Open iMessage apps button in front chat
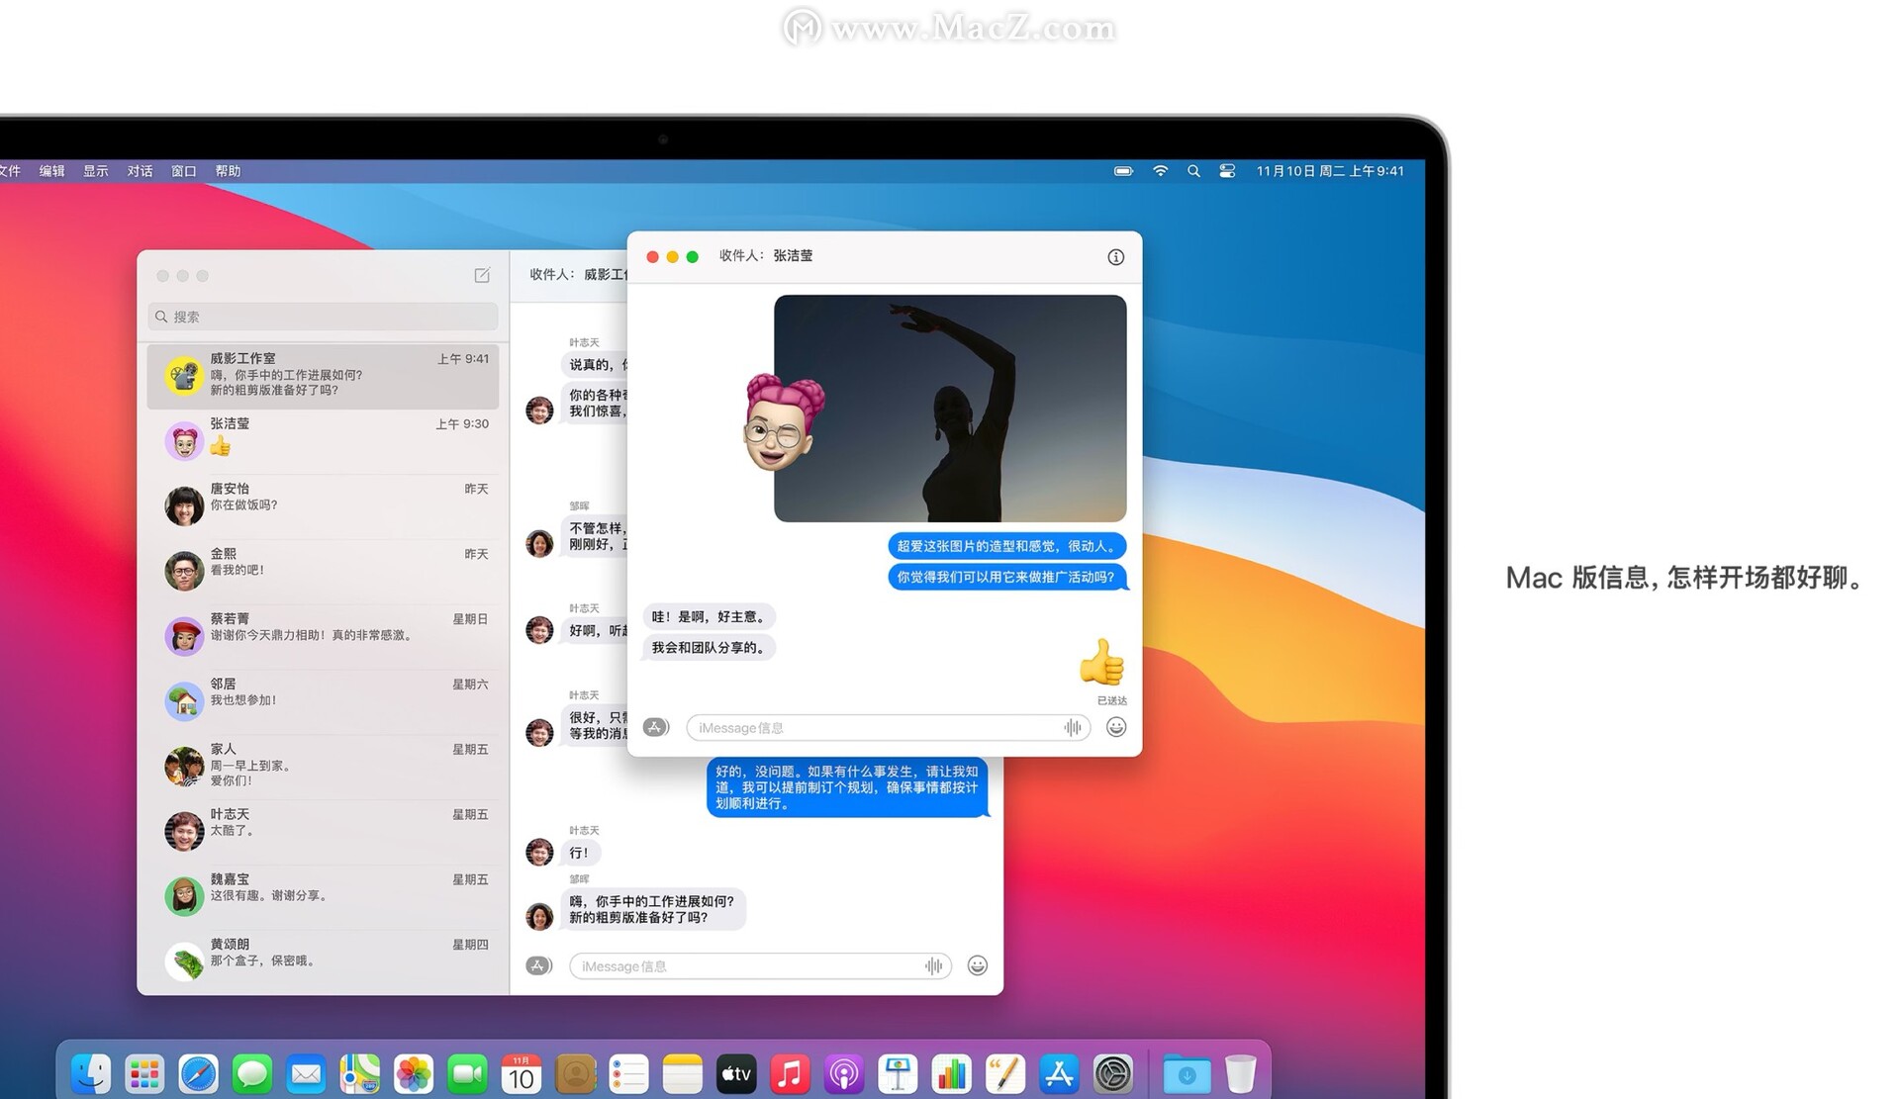The image size is (1900, 1099). tap(655, 727)
